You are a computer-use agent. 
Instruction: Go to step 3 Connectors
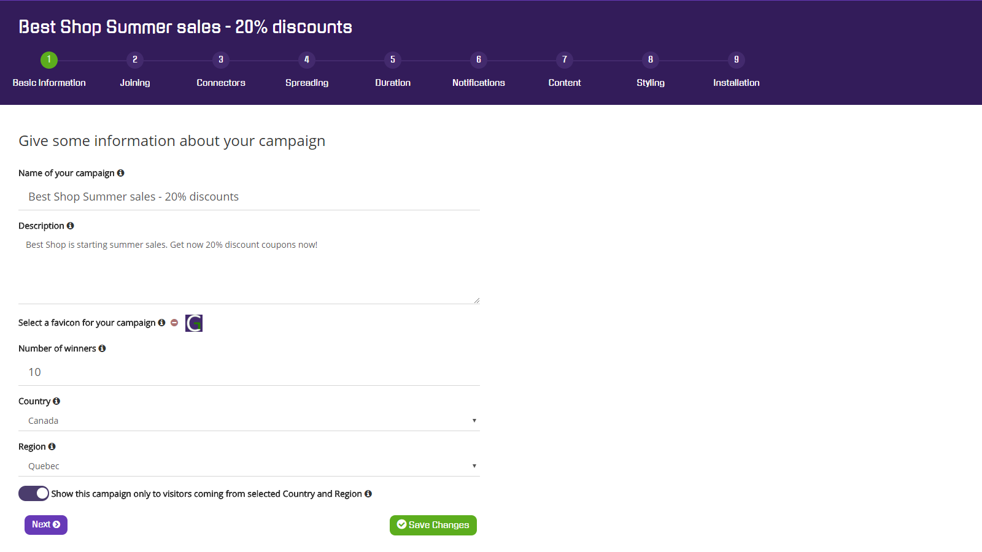pyautogui.click(x=221, y=69)
